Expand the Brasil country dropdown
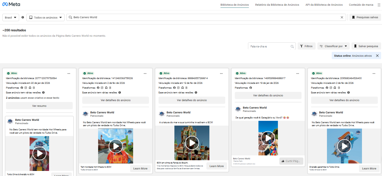The width and height of the screenshot is (382, 176). (x=11, y=17)
